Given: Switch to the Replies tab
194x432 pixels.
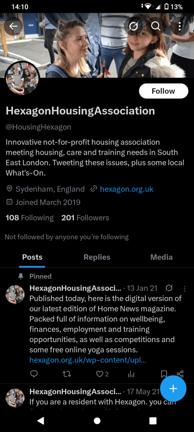Looking at the screenshot, I should 97,257.
